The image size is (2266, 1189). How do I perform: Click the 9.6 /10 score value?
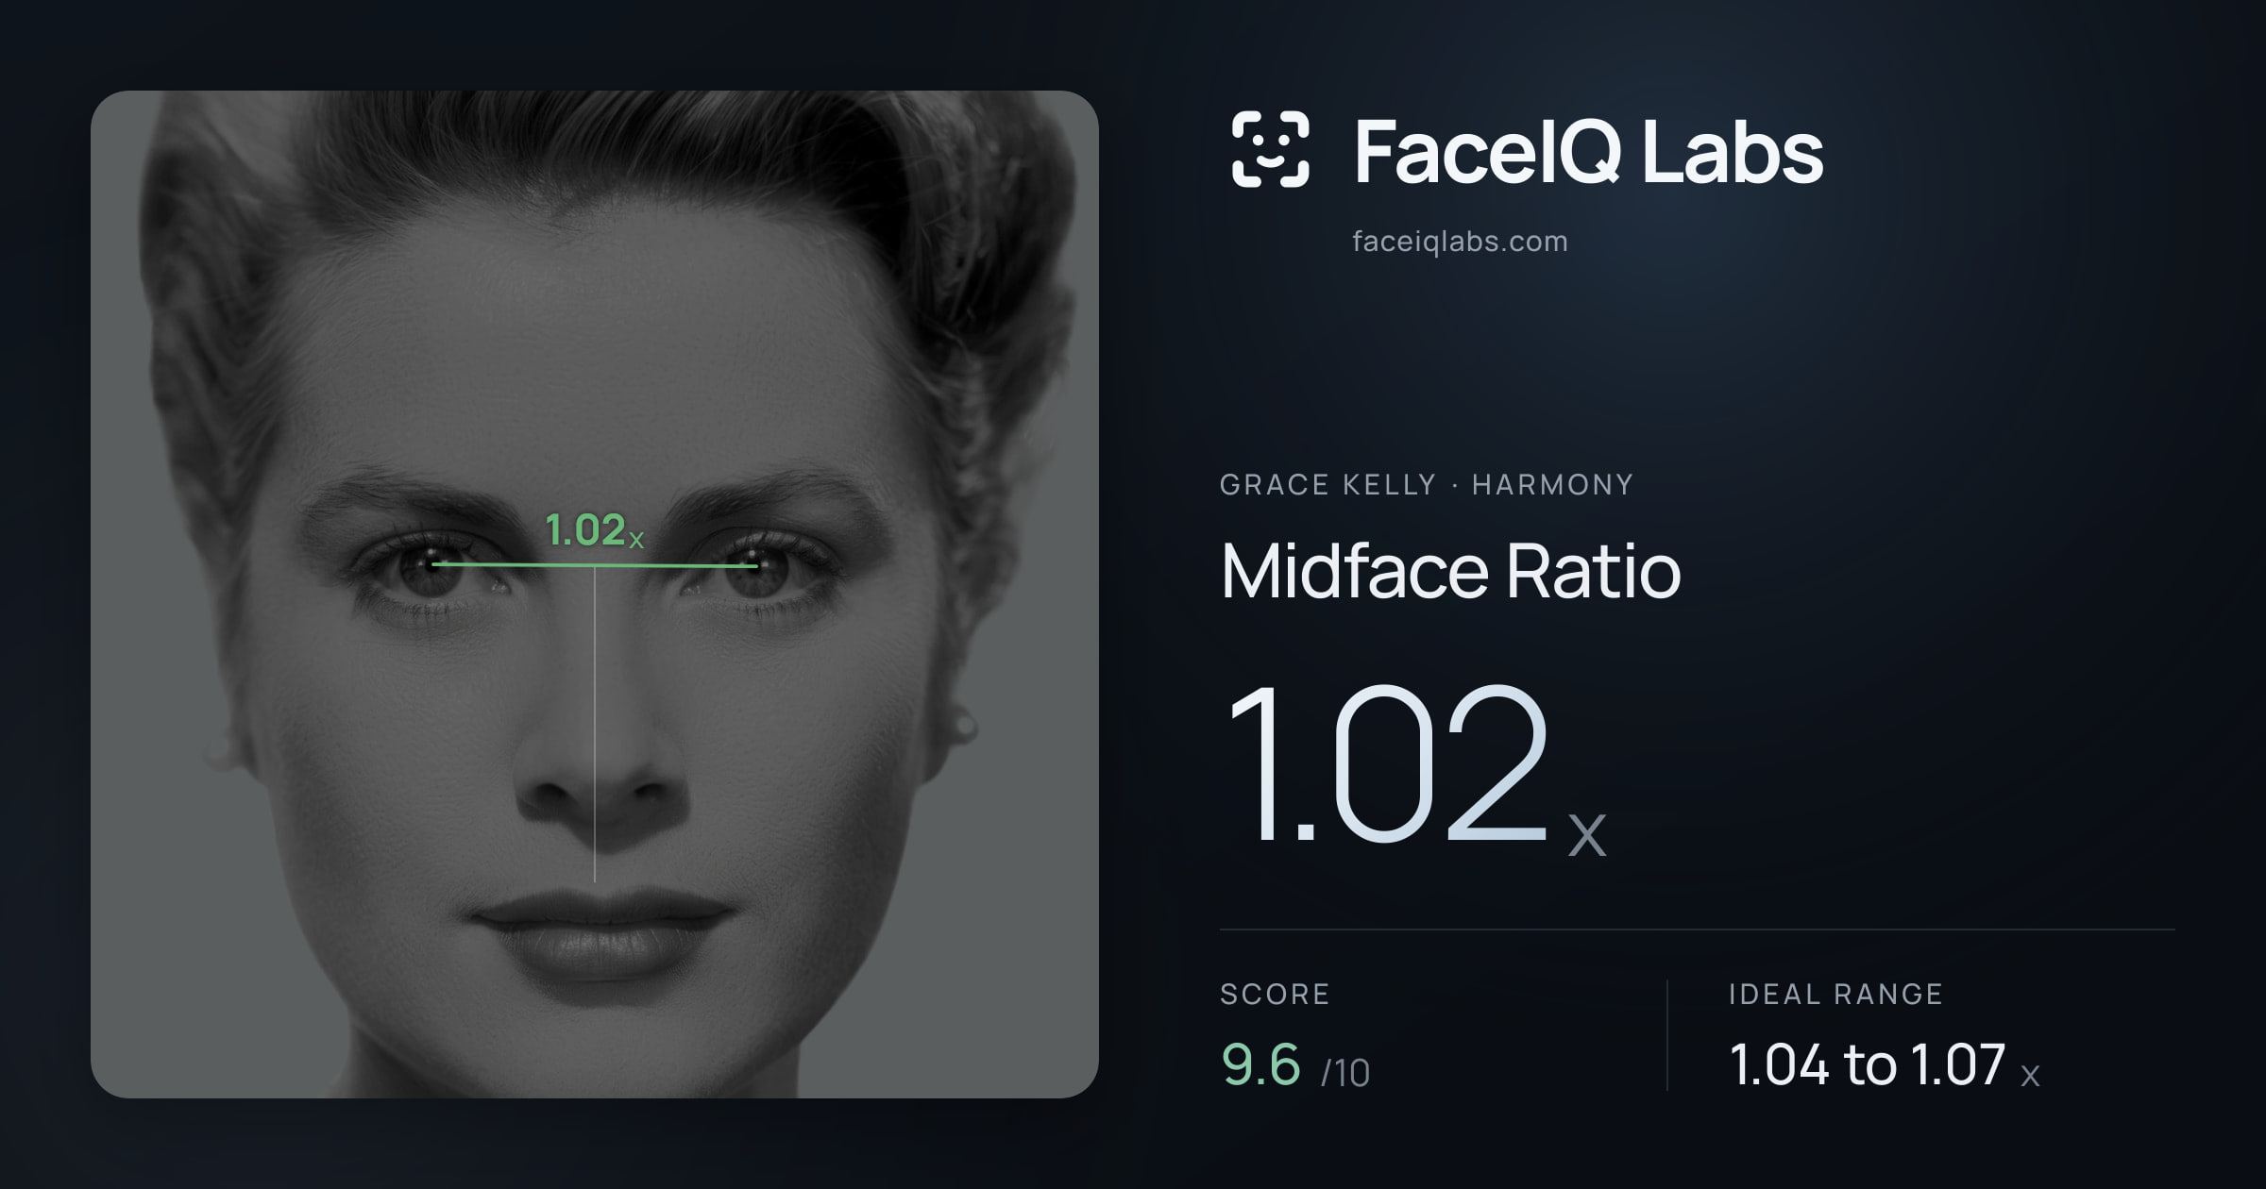tap(1295, 1066)
